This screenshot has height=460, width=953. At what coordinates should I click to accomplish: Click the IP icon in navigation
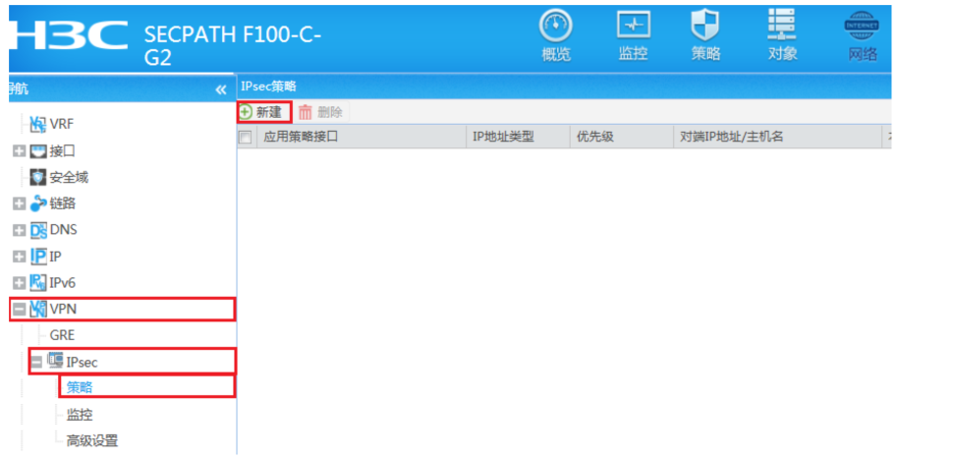point(38,257)
